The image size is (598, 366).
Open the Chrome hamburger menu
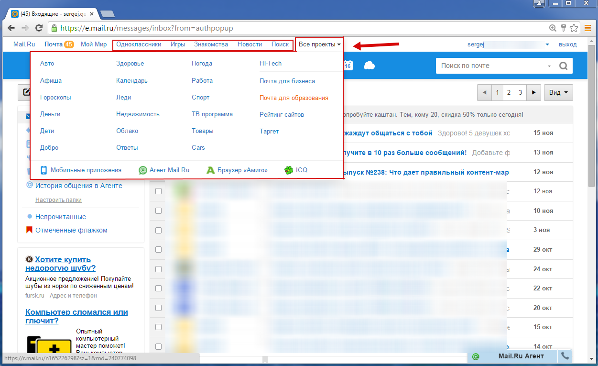tap(587, 28)
